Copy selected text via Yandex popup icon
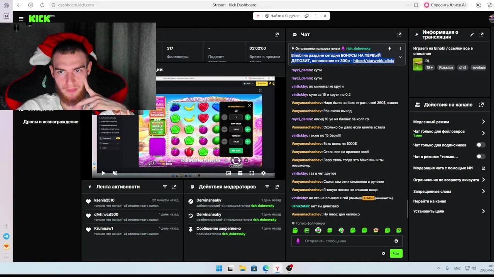 tap(306, 16)
